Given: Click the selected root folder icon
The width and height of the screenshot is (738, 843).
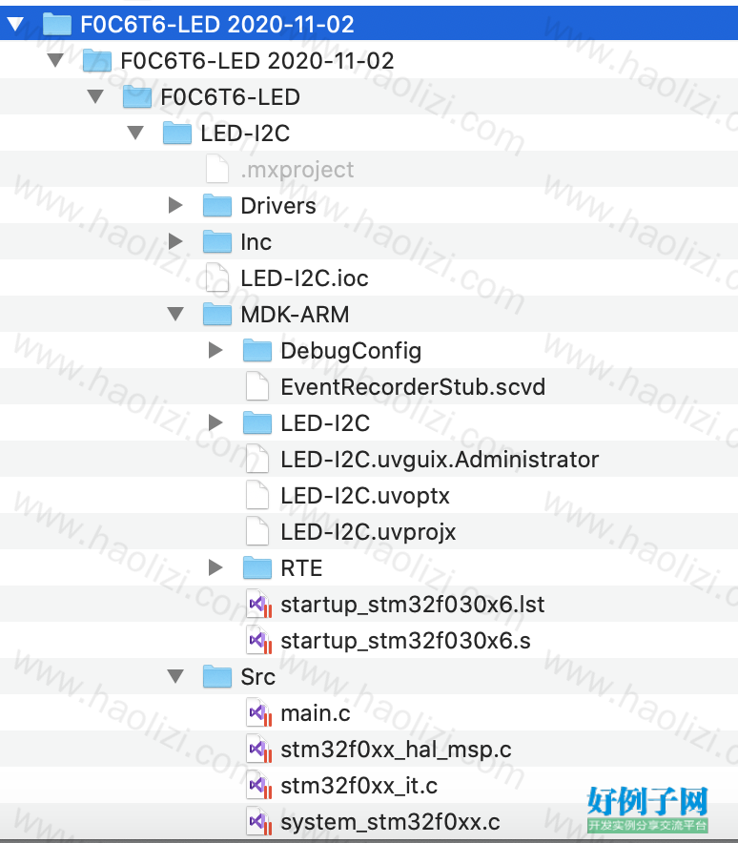Looking at the screenshot, I should [57, 24].
